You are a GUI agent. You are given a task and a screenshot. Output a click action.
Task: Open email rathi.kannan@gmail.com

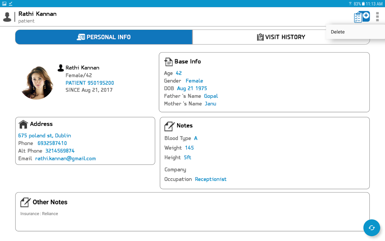click(65, 159)
